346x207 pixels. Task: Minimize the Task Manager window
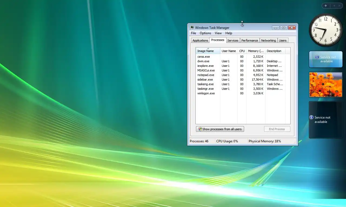pyautogui.click(x=276, y=27)
